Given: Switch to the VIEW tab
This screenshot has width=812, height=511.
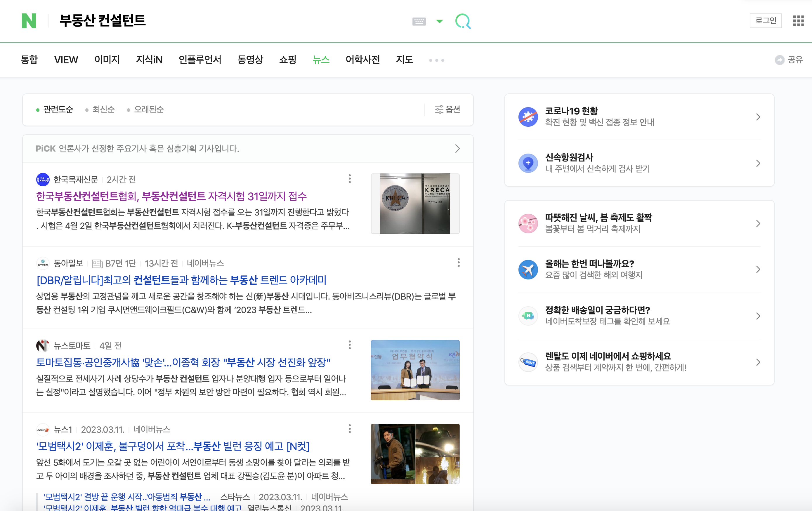Looking at the screenshot, I should coord(66,60).
